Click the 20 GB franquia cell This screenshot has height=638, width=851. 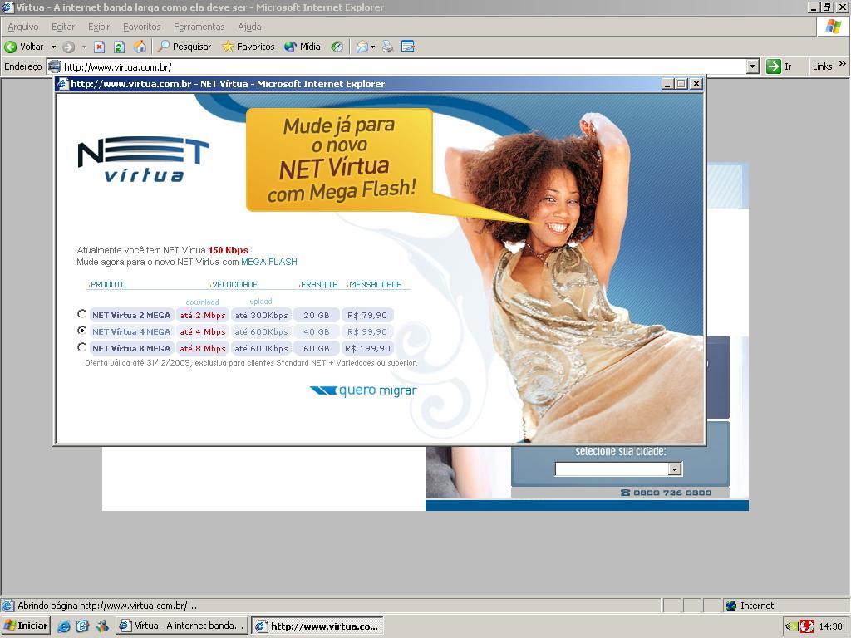point(317,315)
